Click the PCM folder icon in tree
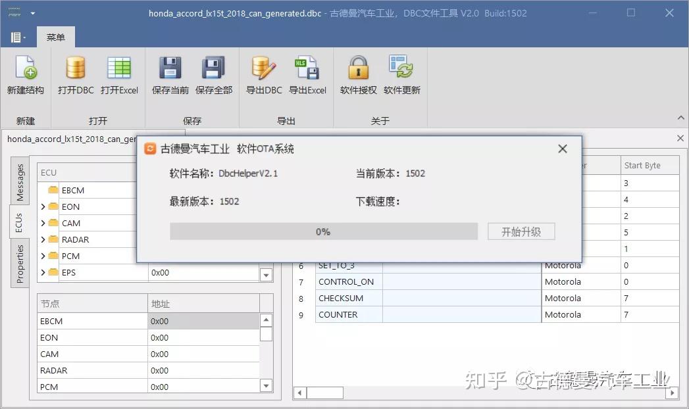 coord(53,255)
